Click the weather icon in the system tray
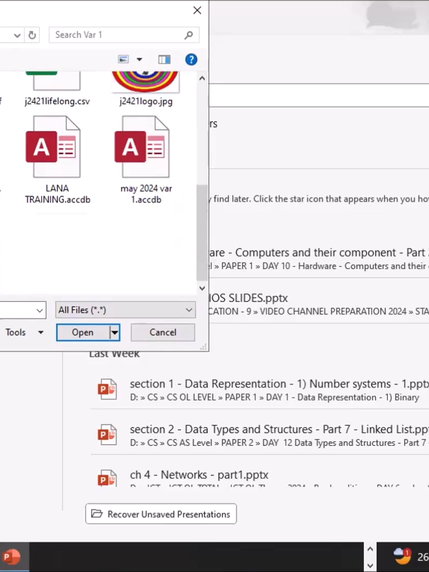 pyautogui.click(x=402, y=556)
